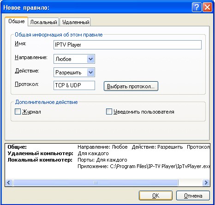
Task: Click the Выбрать протокол button
Action: [131, 86]
